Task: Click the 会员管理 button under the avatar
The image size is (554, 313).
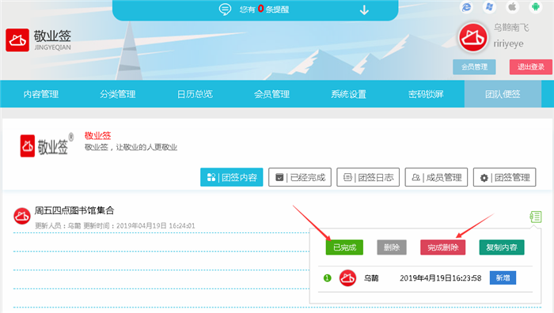Action: 474,66
